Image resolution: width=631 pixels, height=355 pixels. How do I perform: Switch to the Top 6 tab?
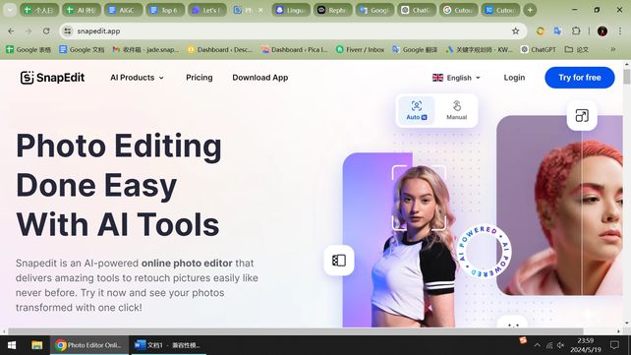[165, 10]
